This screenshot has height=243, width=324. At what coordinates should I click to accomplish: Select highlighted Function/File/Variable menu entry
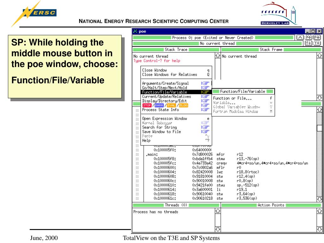point(176,92)
